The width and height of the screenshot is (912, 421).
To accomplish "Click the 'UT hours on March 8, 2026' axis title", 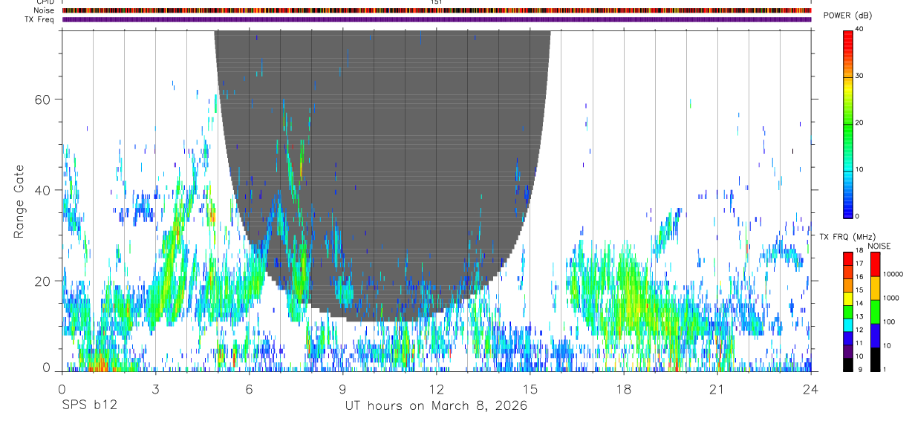I will tap(436, 406).
